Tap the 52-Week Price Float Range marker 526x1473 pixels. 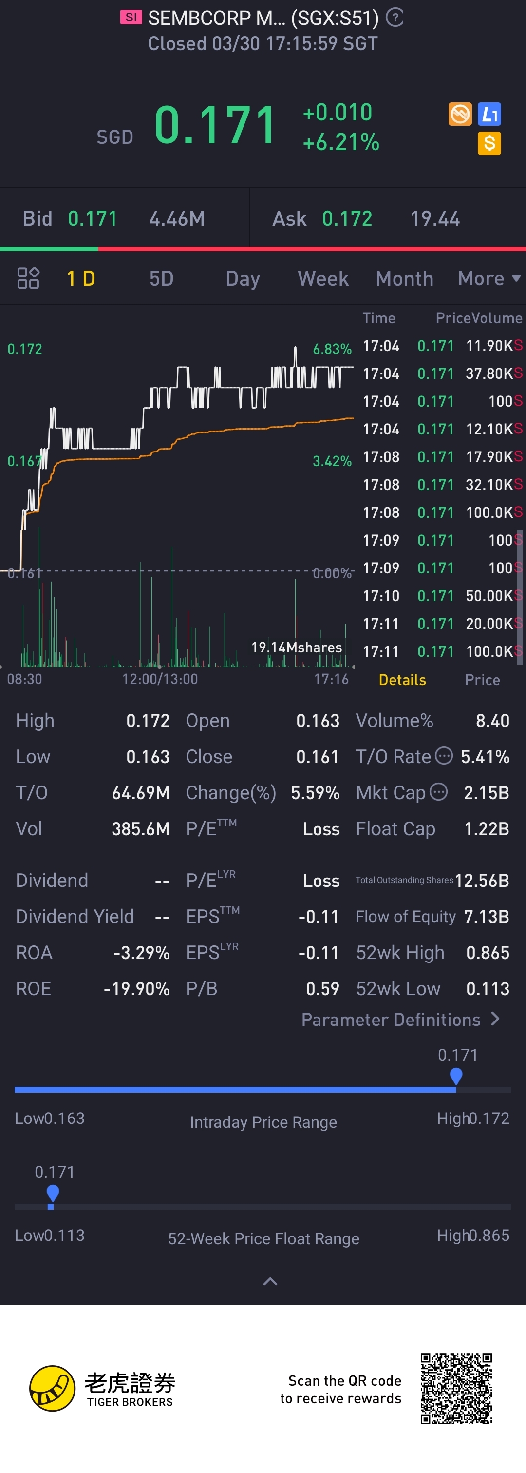(x=53, y=1194)
